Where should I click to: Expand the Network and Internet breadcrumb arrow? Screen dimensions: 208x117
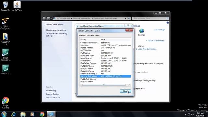click(92, 18)
